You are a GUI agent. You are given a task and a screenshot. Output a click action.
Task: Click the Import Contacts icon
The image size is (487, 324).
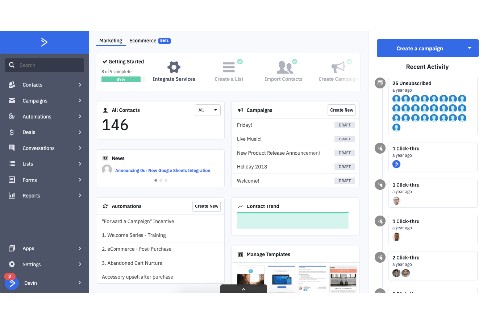tap(284, 67)
